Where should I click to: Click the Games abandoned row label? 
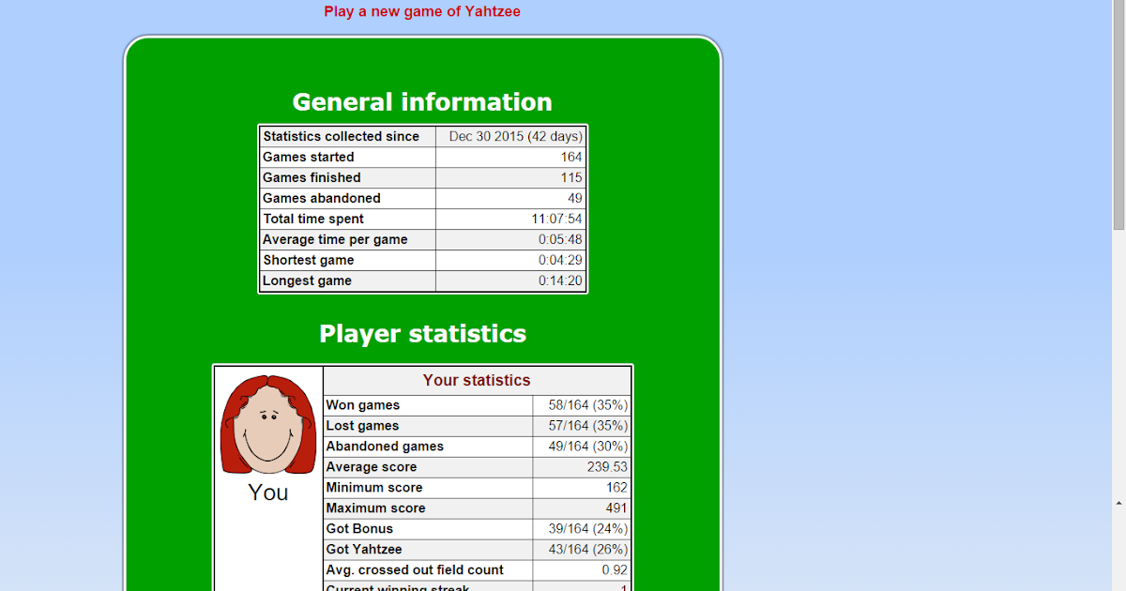pyautogui.click(x=322, y=198)
